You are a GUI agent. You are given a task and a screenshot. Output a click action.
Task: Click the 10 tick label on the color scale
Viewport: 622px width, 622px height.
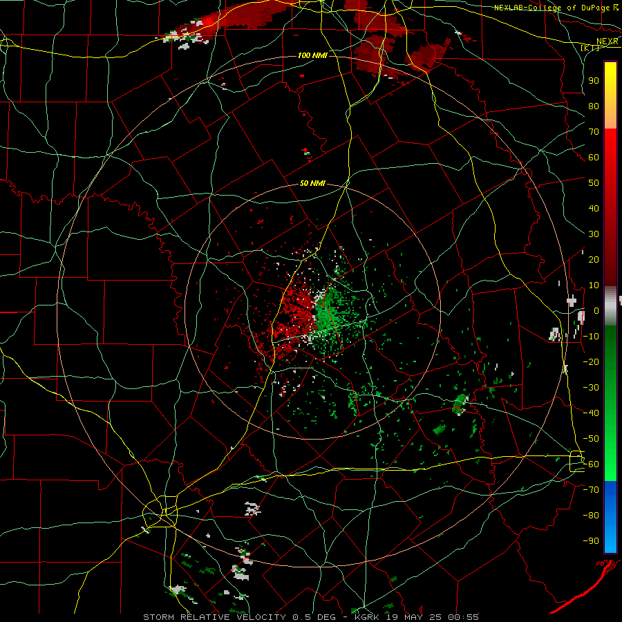pos(594,285)
